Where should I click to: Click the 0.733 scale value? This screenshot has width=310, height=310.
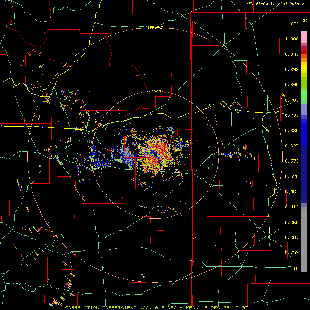(x=292, y=115)
